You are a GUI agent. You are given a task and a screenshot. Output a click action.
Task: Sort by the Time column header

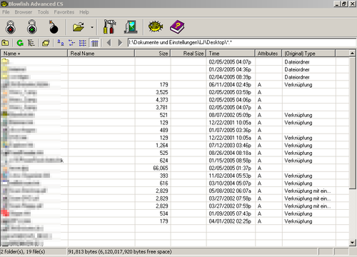click(231, 54)
